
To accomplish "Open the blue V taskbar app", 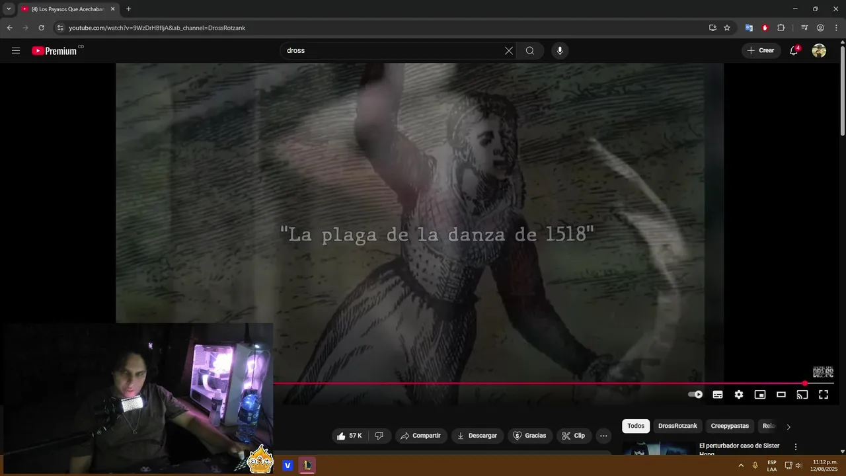I will [x=288, y=465].
